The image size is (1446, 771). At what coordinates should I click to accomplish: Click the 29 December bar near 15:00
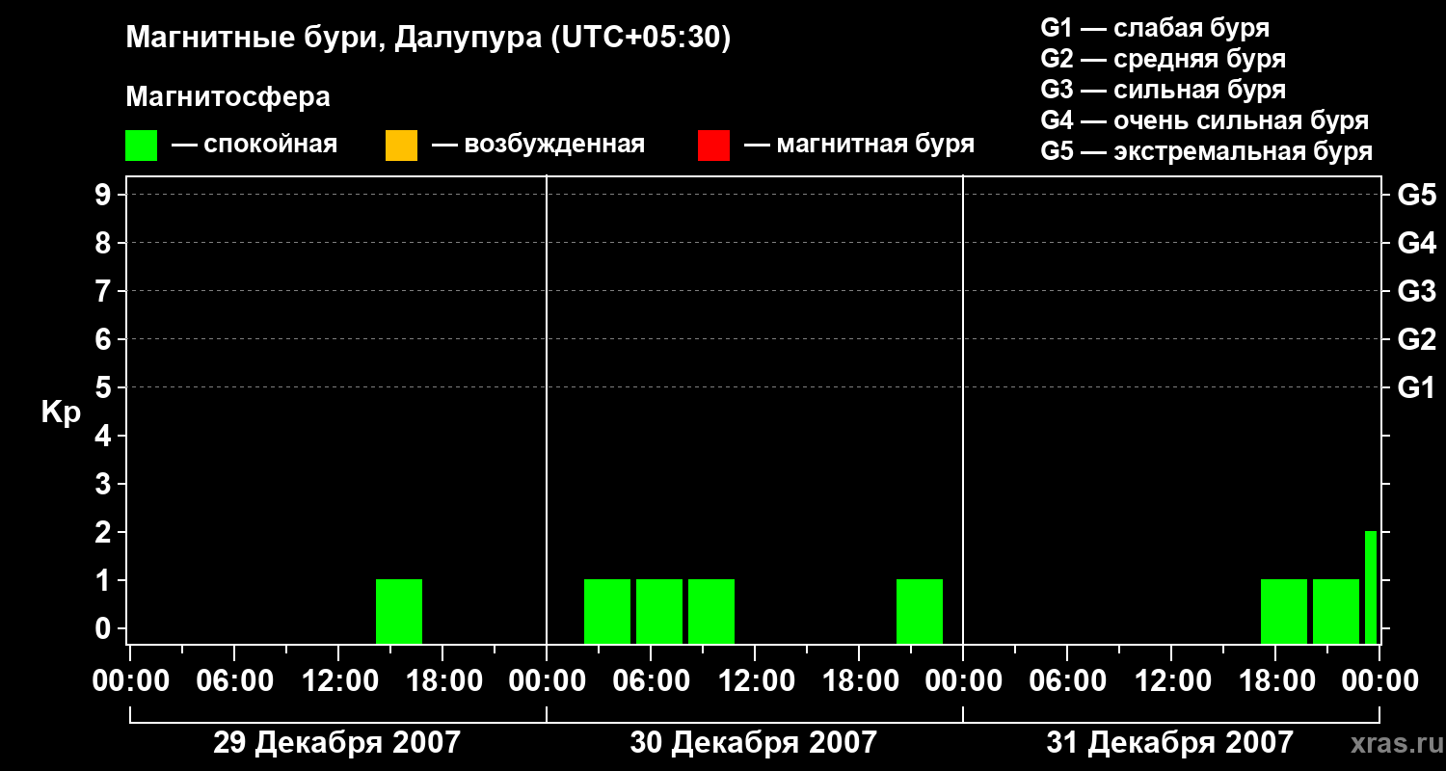[x=399, y=611]
